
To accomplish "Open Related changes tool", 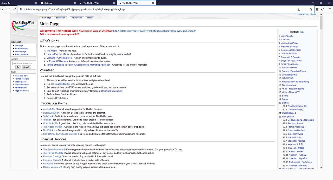I will [x=22, y=79].
